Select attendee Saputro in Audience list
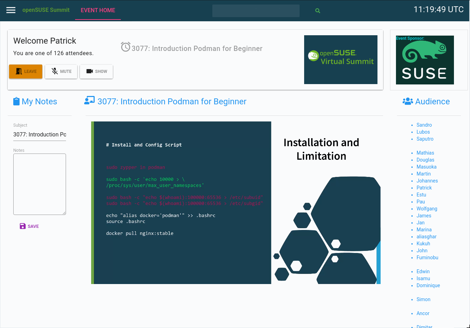Image resolution: width=470 pixels, height=328 pixels. [x=425, y=139]
